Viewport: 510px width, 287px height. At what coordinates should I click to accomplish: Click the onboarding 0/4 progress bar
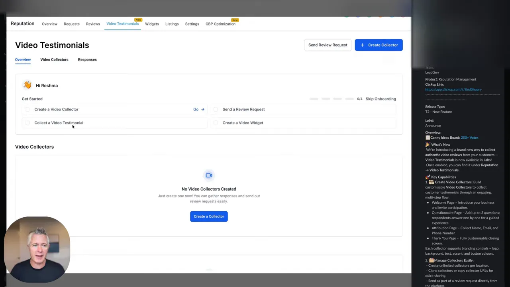[x=332, y=99]
